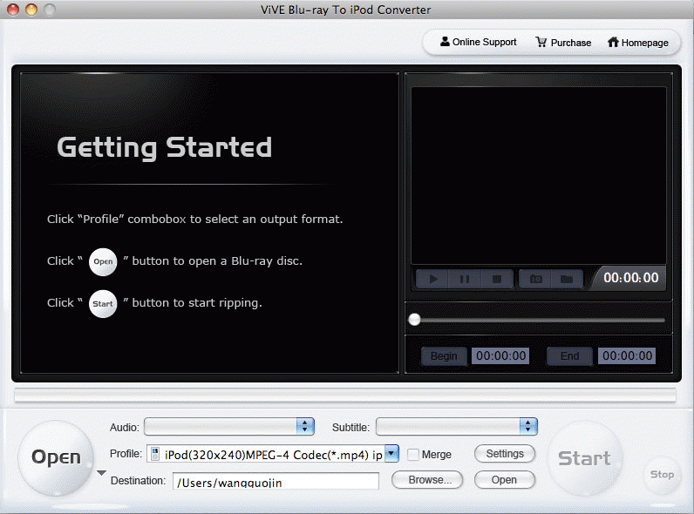The width and height of the screenshot is (694, 514).
Task: Click the Begin time field
Action: [x=500, y=356]
